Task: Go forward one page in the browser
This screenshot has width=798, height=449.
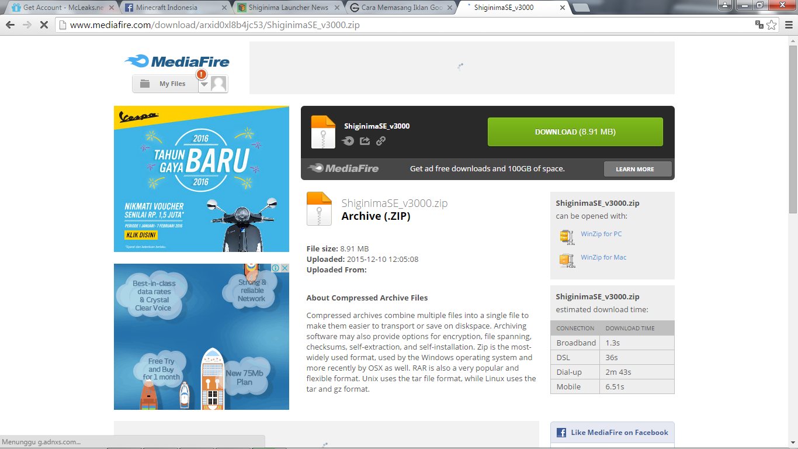Action: click(x=27, y=25)
